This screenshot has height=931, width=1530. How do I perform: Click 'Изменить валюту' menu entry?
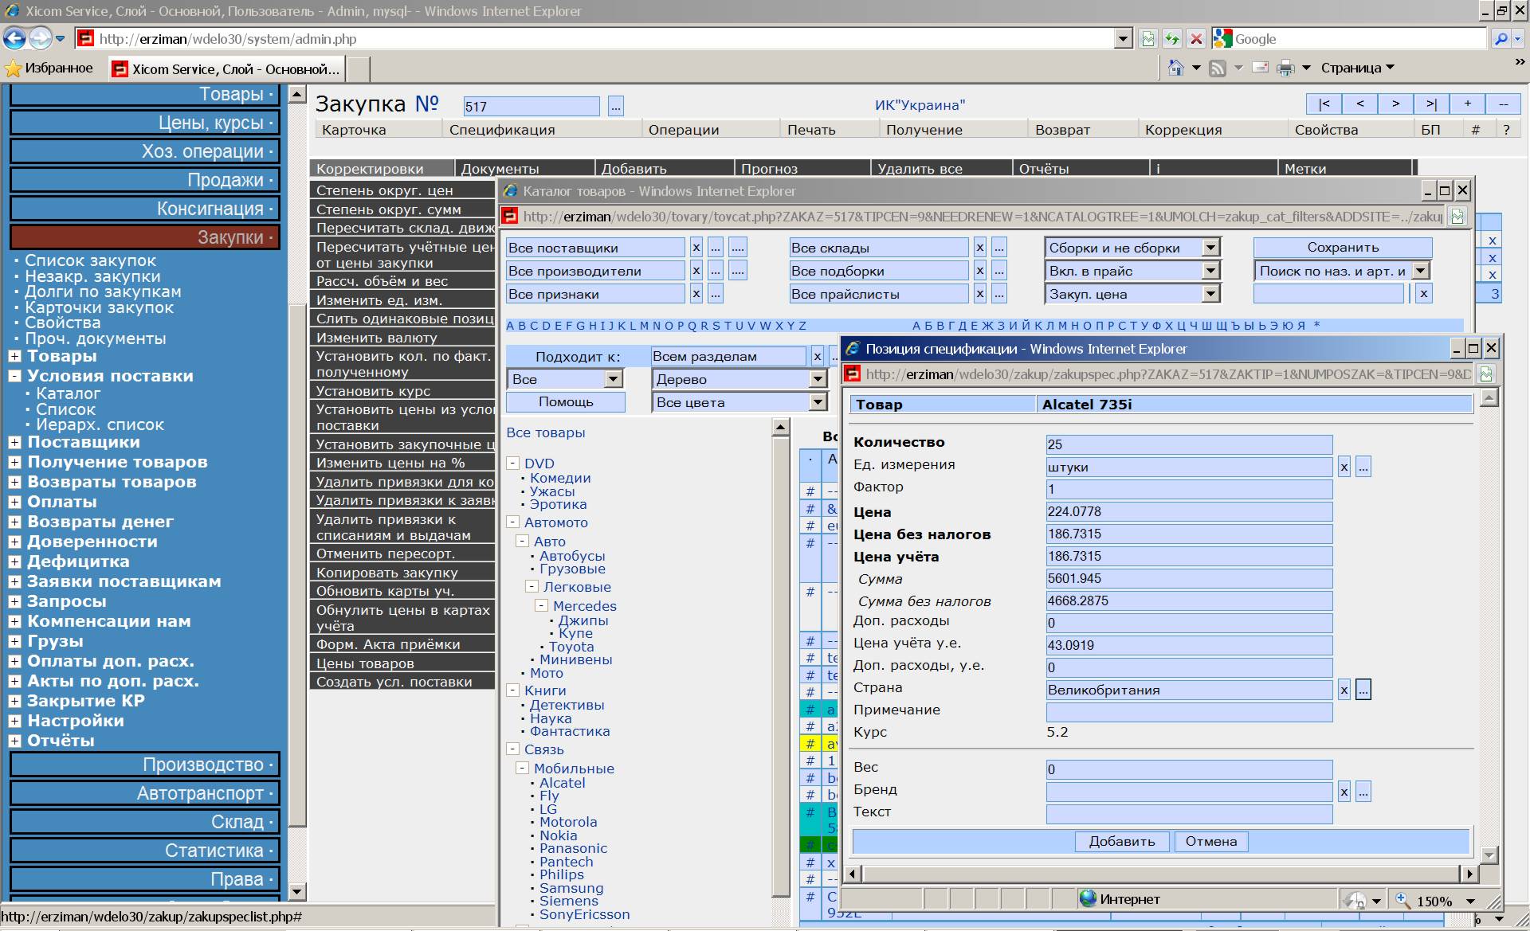click(x=402, y=338)
